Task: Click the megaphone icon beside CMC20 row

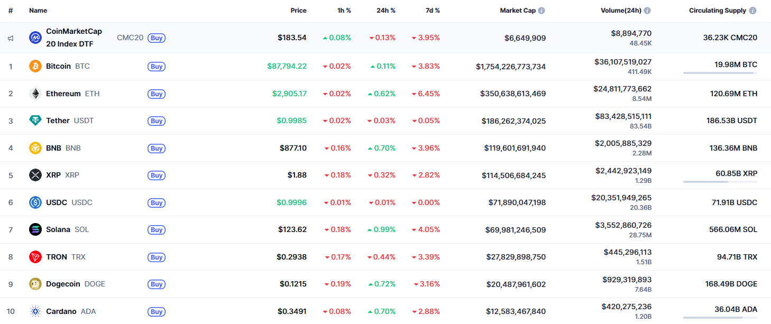Action: (x=10, y=38)
